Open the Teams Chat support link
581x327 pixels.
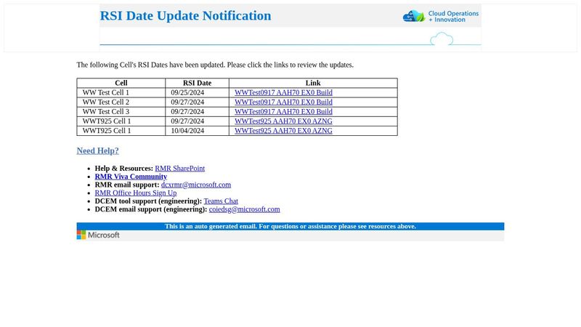click(x=221, y=201)
